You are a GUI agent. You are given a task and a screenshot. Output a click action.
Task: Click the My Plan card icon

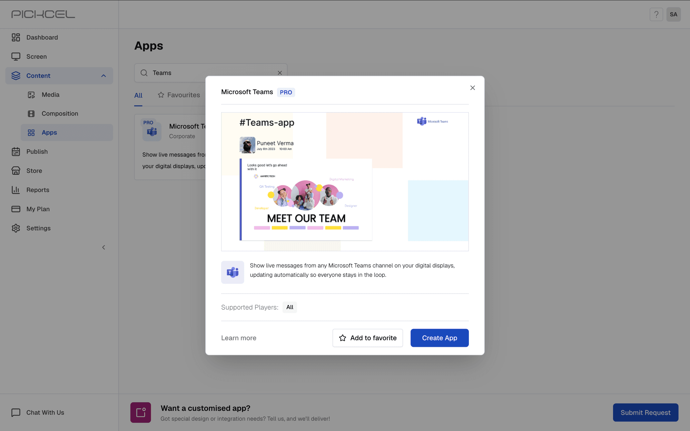pos(16,209)
